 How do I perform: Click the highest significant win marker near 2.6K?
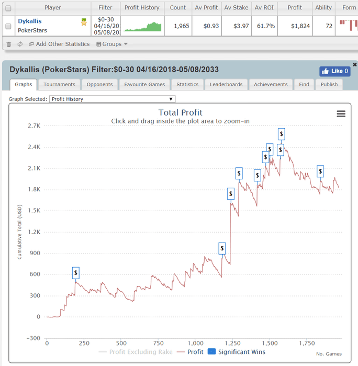coord(282,134)
